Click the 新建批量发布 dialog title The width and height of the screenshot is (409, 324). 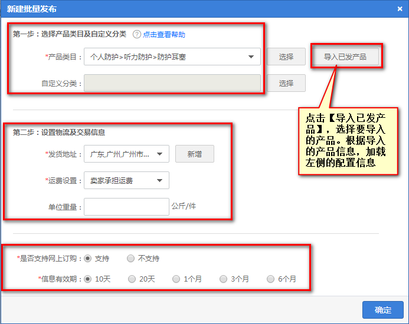[31, 9]
